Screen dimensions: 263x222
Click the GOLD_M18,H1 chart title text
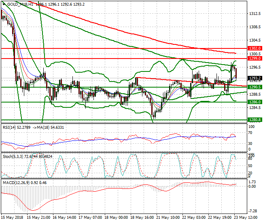tap(20, 4)
